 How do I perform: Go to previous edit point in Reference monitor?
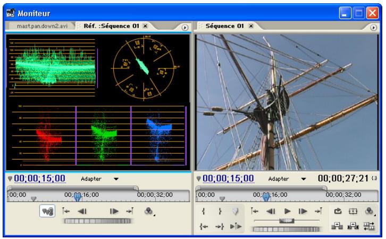coord(66,211)
